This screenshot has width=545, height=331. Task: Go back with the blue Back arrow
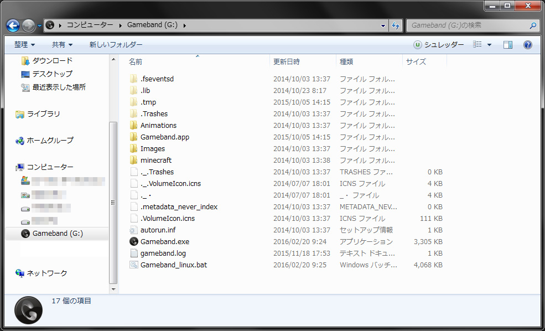pyautogui.click(x=13, y=25)
